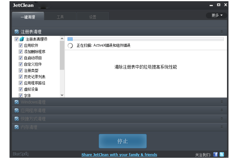238x159 pixels.
Task: Open Share JetClean with family link
Action: tap(119, 155)
